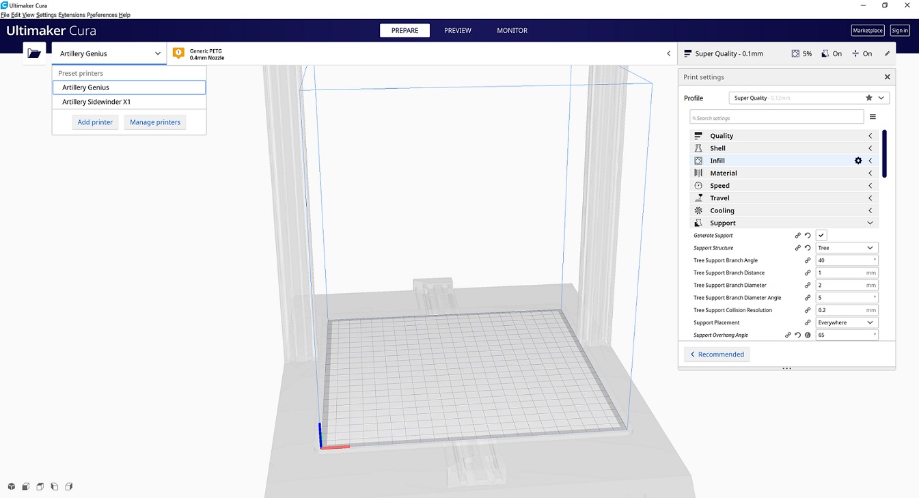This screenshot has width=919, height=498.
Task: Click pencil icon in print settings bar
Action: [x=888, y=53]
